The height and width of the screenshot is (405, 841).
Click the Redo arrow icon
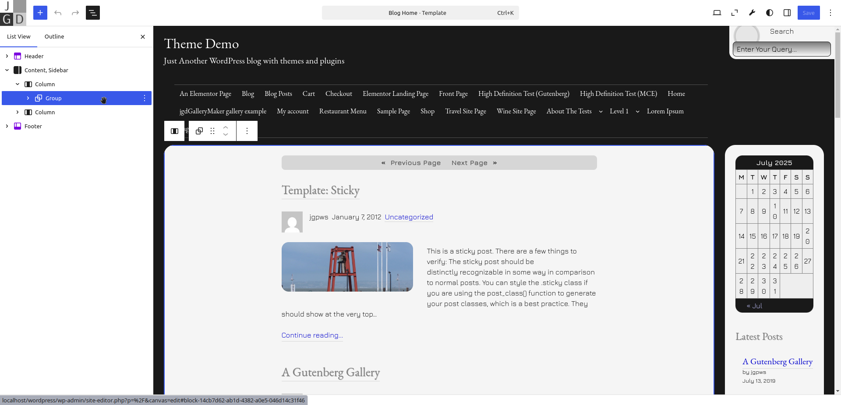tap(75, 13)
